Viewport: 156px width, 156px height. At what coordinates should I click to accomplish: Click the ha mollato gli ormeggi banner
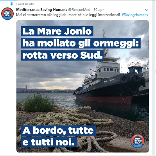coord(81,43)
